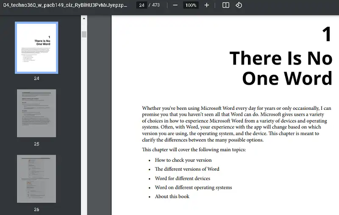The height and width of the screenshot is (215, 339).
Task: Rotate the document counterclockwise
Action: pos(239,5)
